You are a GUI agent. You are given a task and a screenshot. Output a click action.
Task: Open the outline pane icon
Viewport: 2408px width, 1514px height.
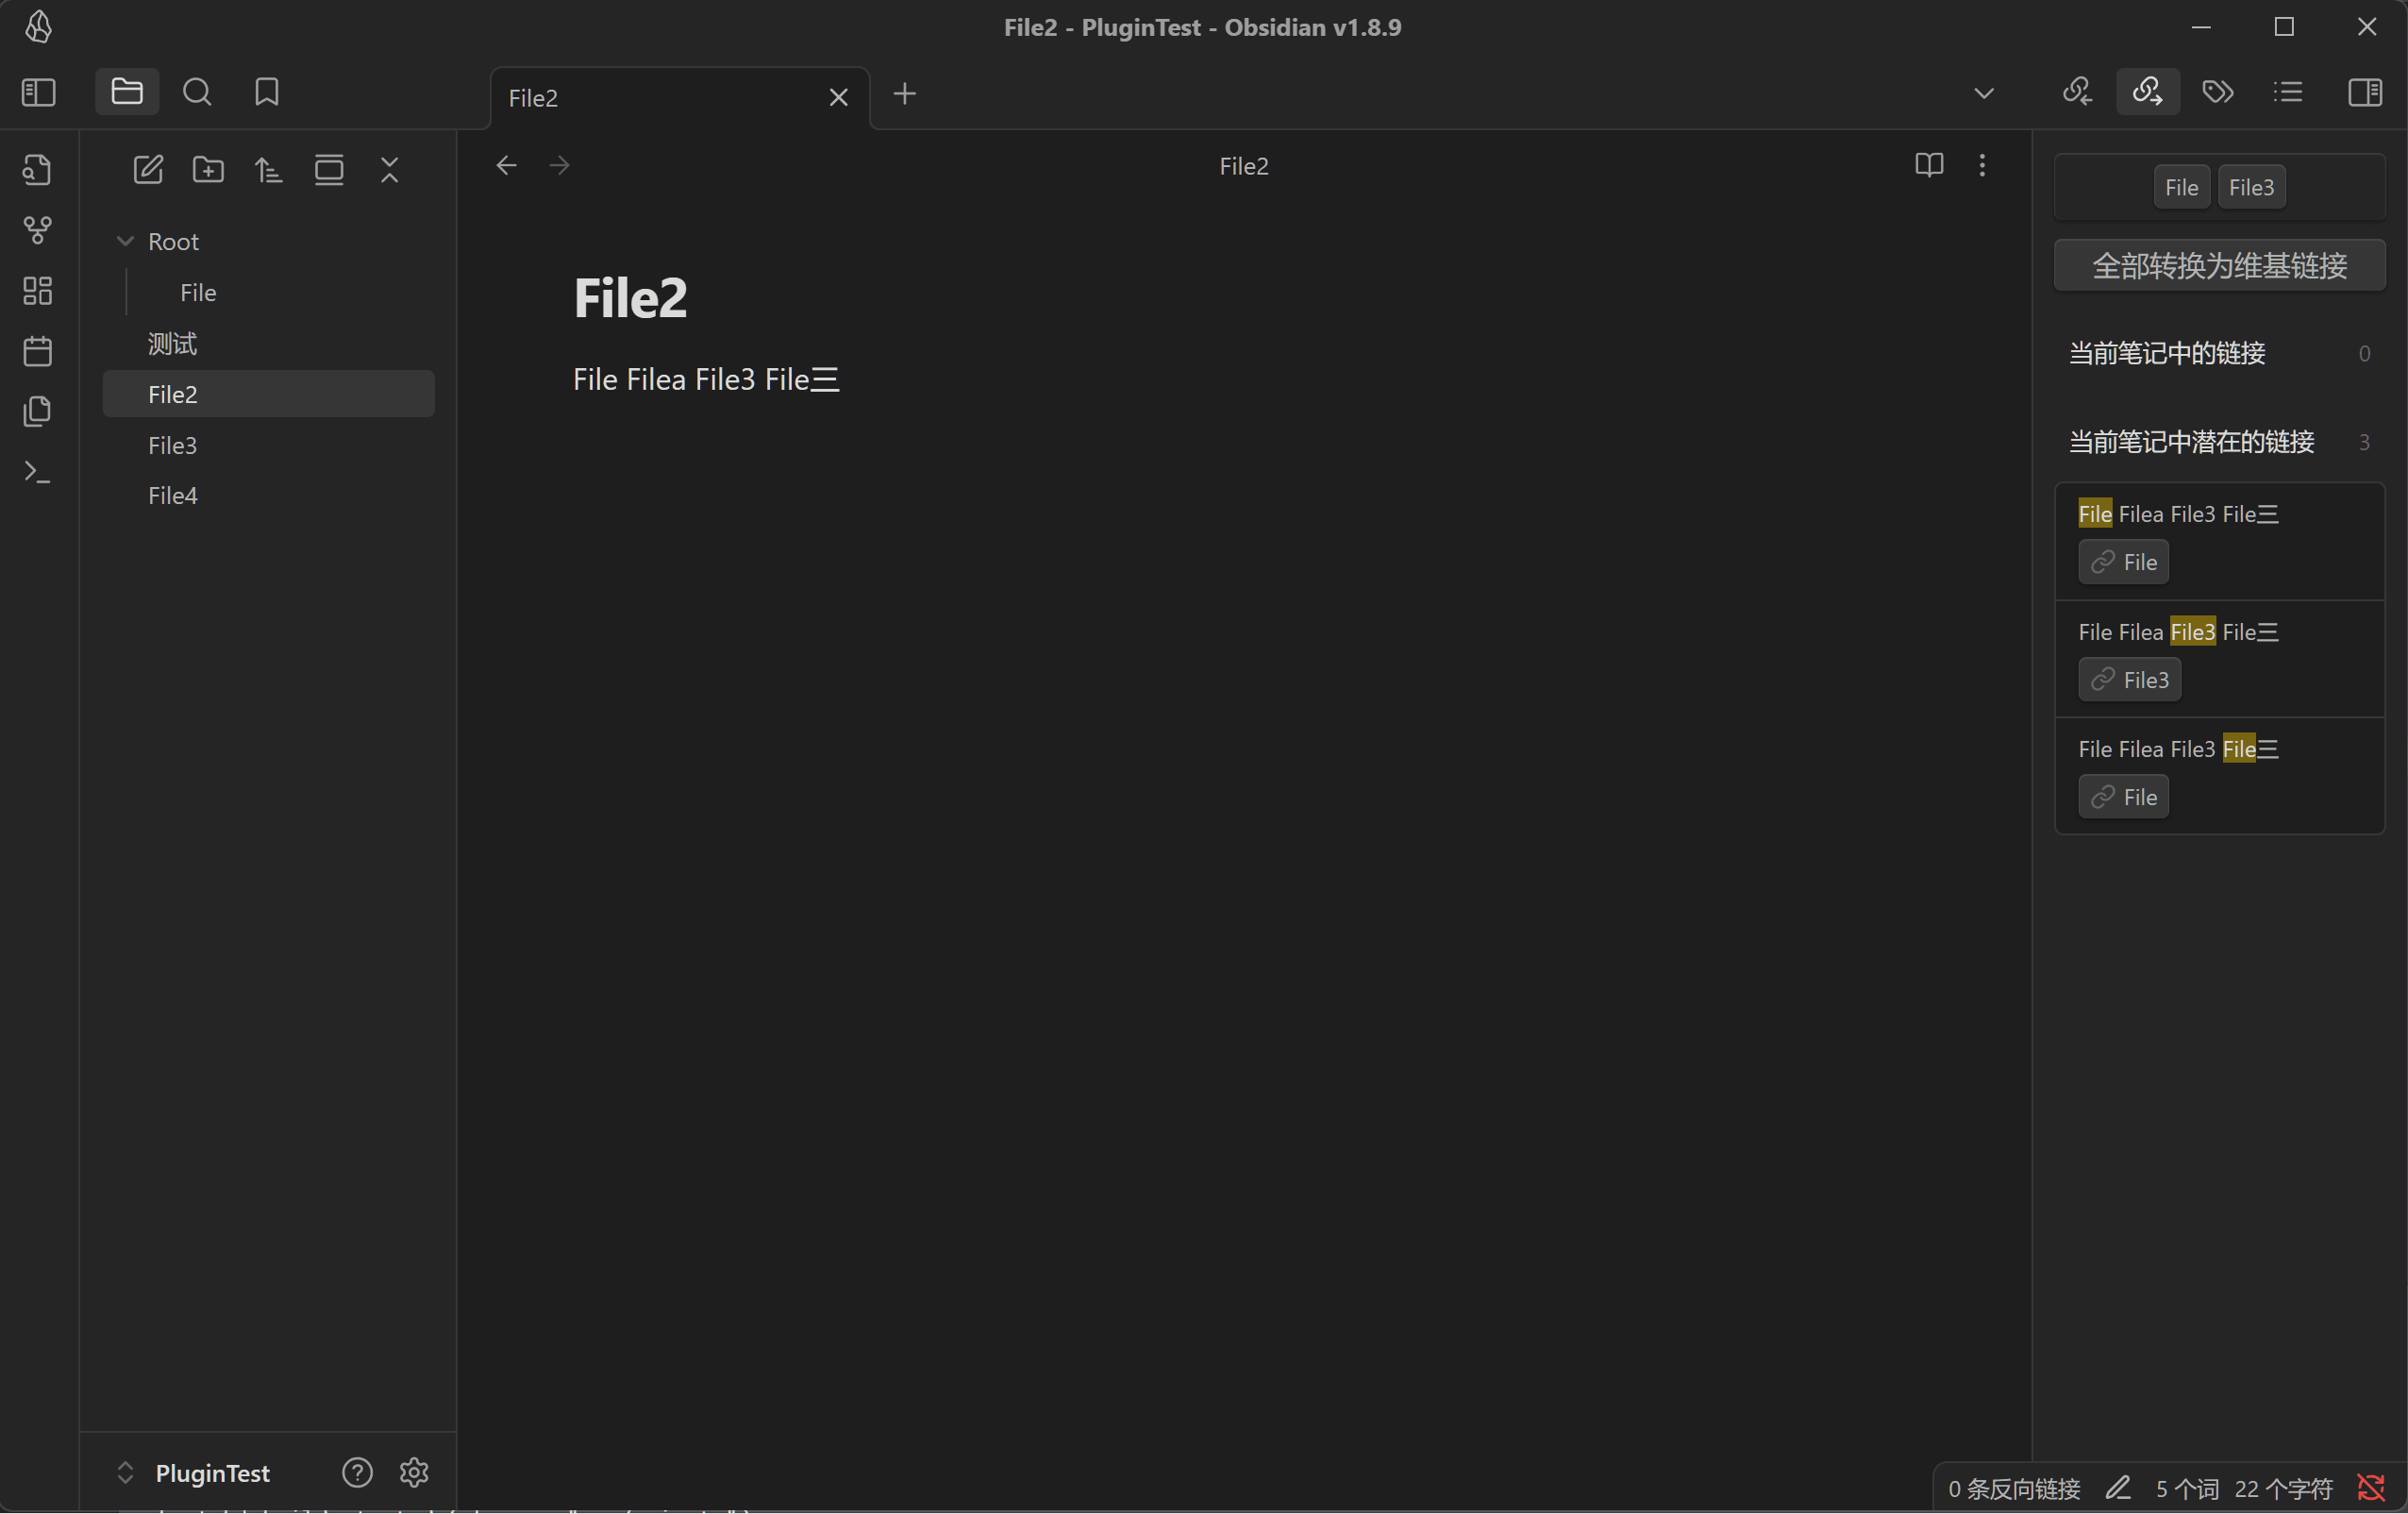[2287, 93]
